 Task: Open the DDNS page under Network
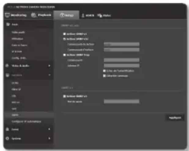pyautogui.click(x=15, y=83)
